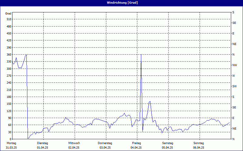Select the E compass label at the 90 gridline
The width and height of the screenshot is (243, 151).
(233, 118)
